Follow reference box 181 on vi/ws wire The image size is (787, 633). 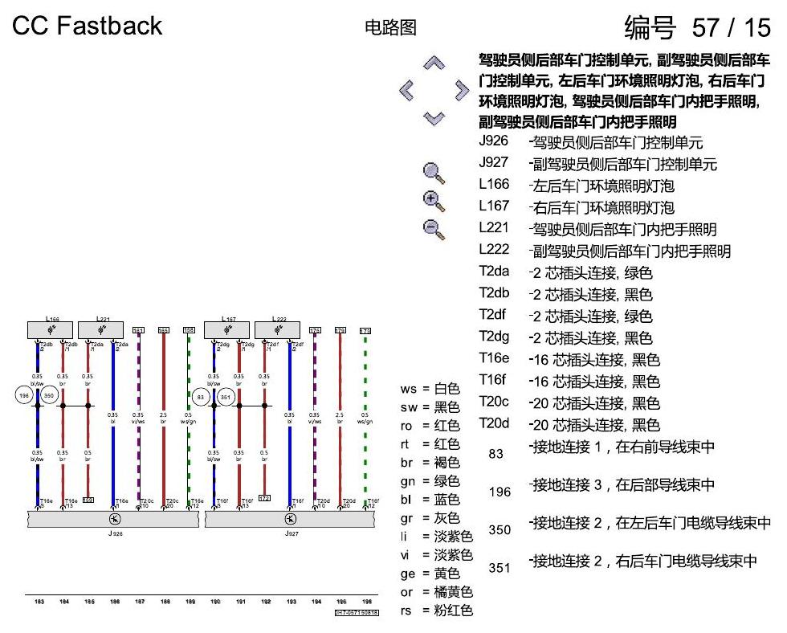(x=138, y=330)
